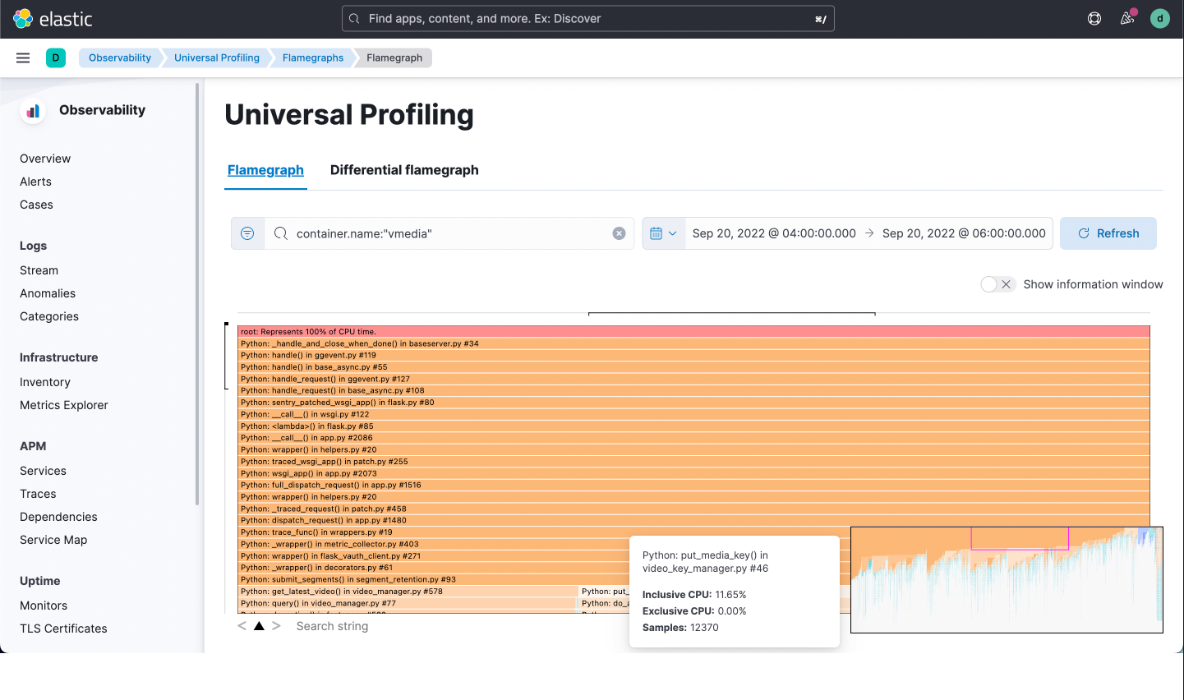This screenshot has width=1184, height=700.
Task: Toggle Show information window switch
Action: 997,284
